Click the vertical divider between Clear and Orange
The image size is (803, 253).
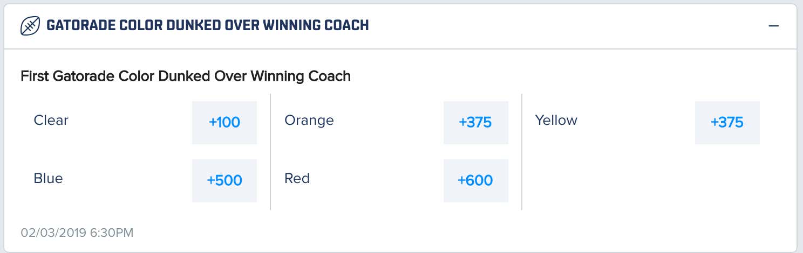[270, 151]
